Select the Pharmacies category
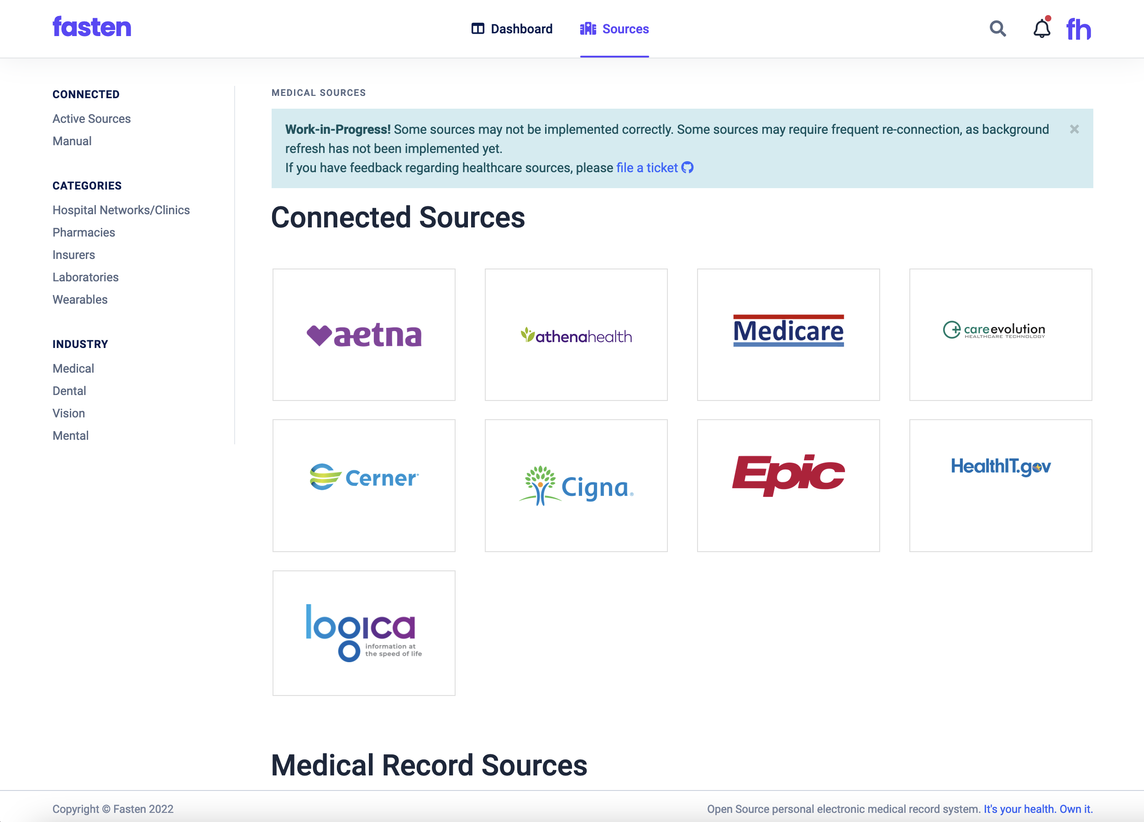 [x=84, y=232]
